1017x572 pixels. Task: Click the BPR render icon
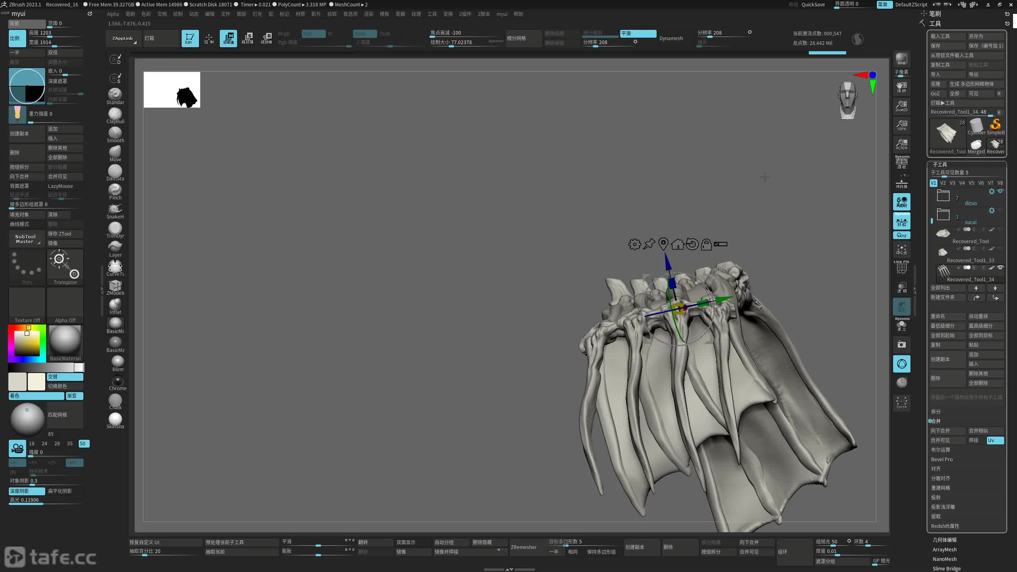point(901,59)
